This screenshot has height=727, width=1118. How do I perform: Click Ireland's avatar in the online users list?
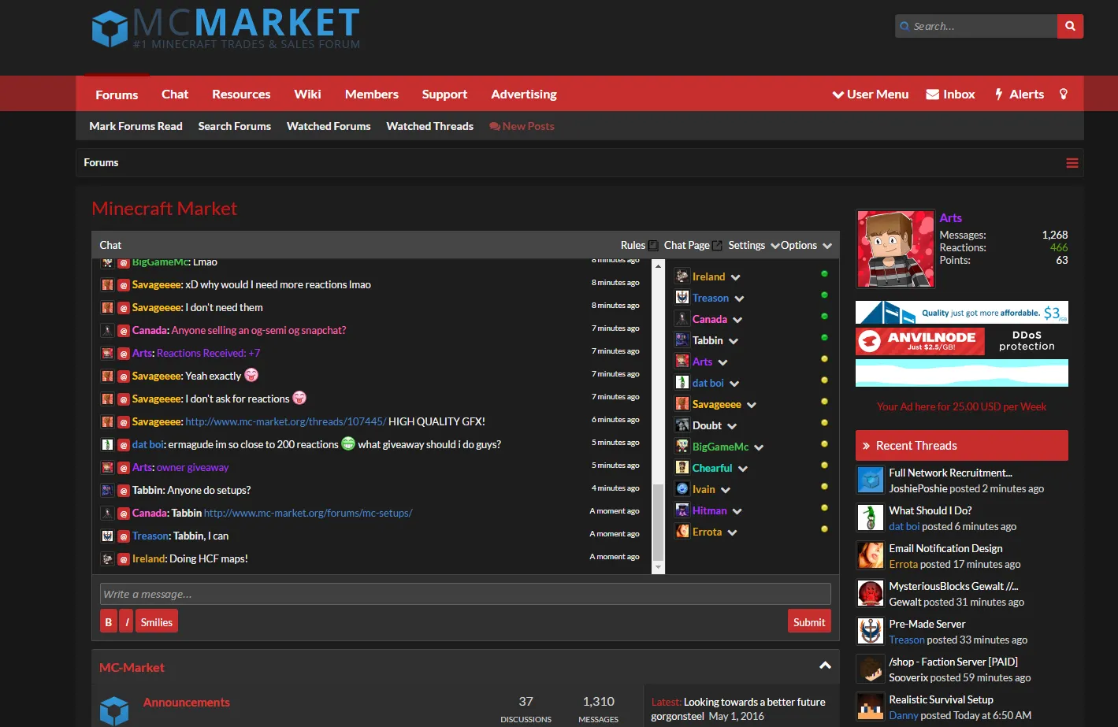682,276
